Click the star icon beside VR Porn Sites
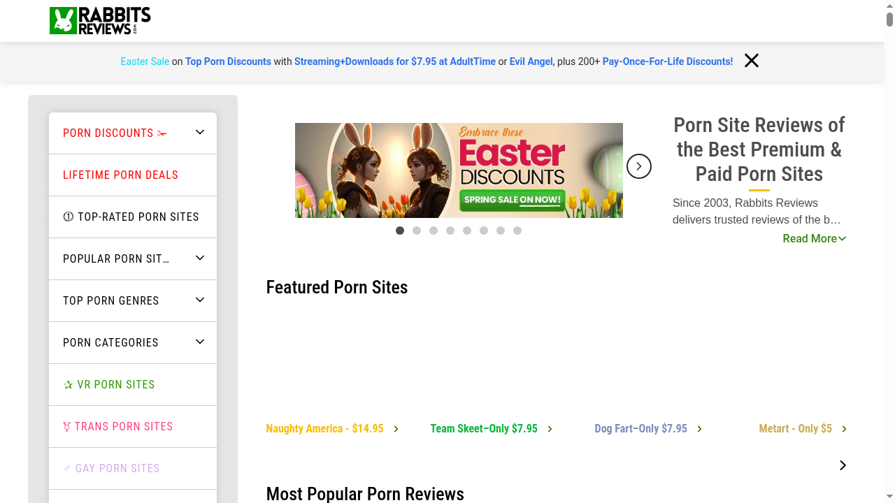 pyautogui.click(x=68, y=384)
